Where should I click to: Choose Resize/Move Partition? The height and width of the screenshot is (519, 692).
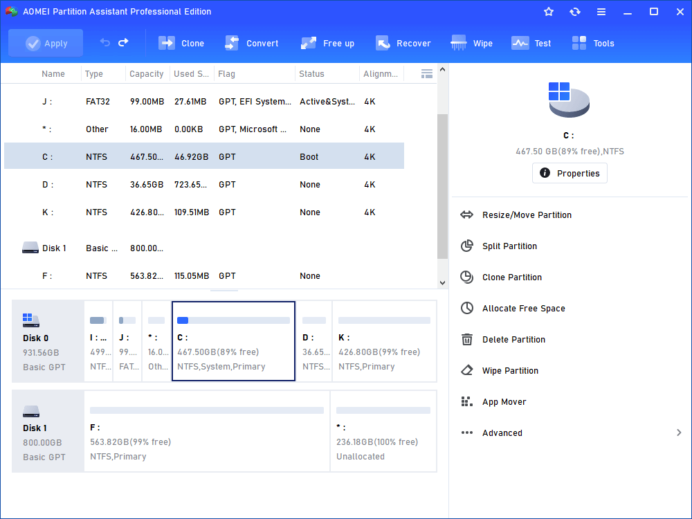(x=527, y=215)
